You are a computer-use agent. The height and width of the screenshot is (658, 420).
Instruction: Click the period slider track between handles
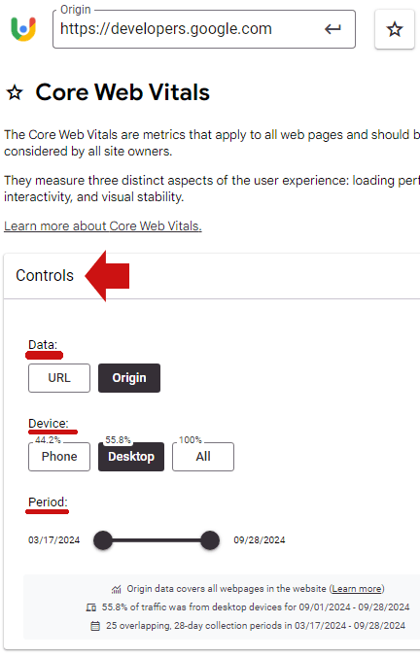(x=157, y=540)
